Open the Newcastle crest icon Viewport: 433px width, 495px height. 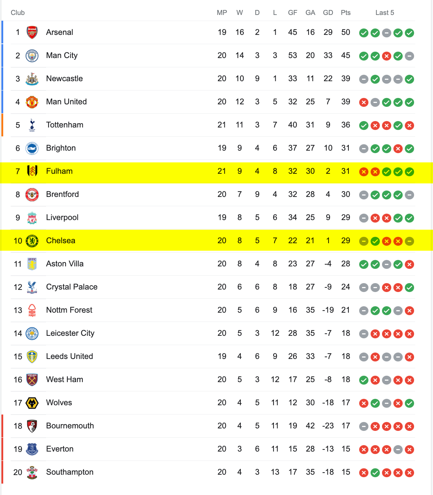(32, 79)
